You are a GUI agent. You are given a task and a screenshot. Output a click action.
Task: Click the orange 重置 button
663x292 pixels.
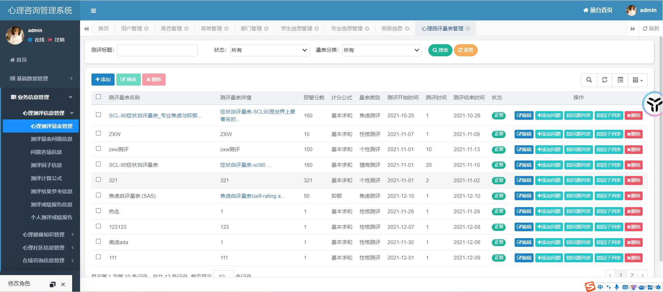click(x=466, y=50)
